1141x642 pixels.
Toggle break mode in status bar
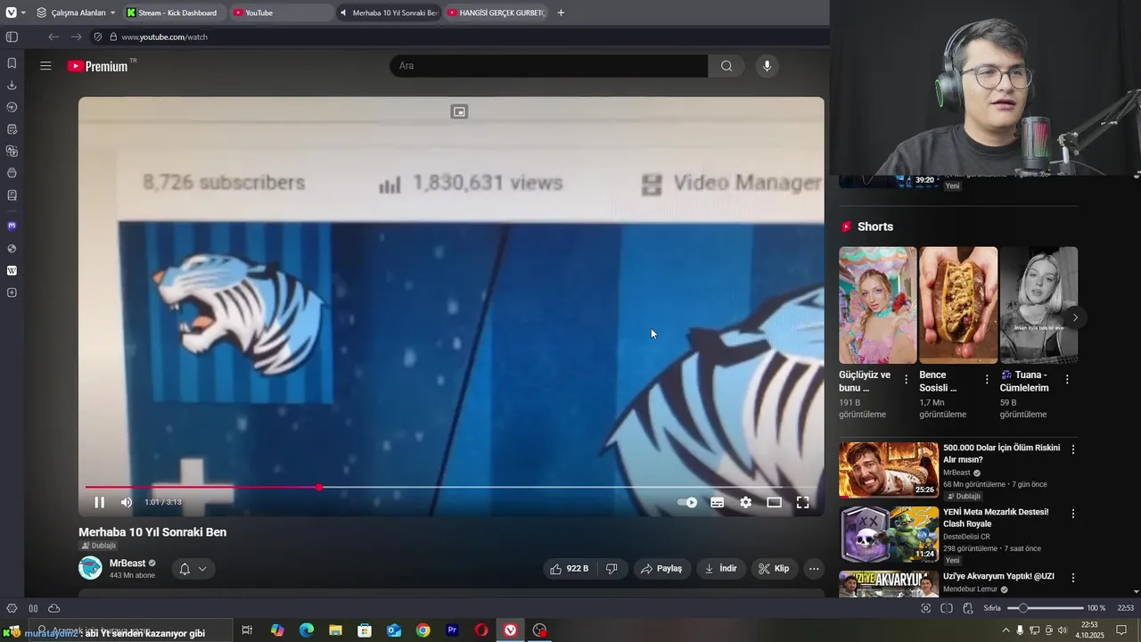click(x=33, y=608)
